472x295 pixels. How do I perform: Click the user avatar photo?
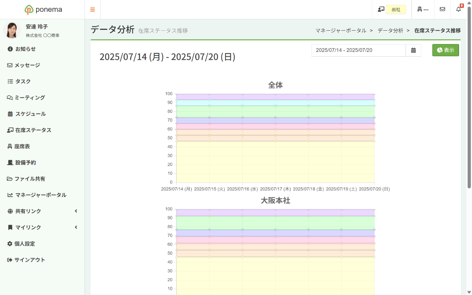[12, 30]
